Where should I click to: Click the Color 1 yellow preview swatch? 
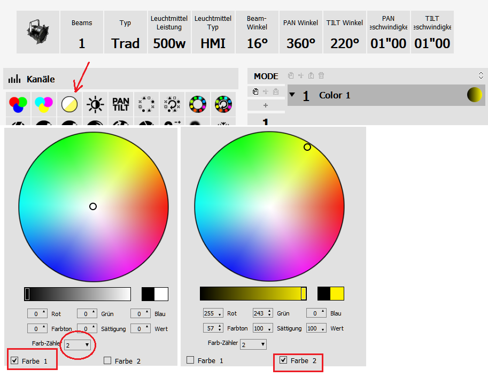474,95
